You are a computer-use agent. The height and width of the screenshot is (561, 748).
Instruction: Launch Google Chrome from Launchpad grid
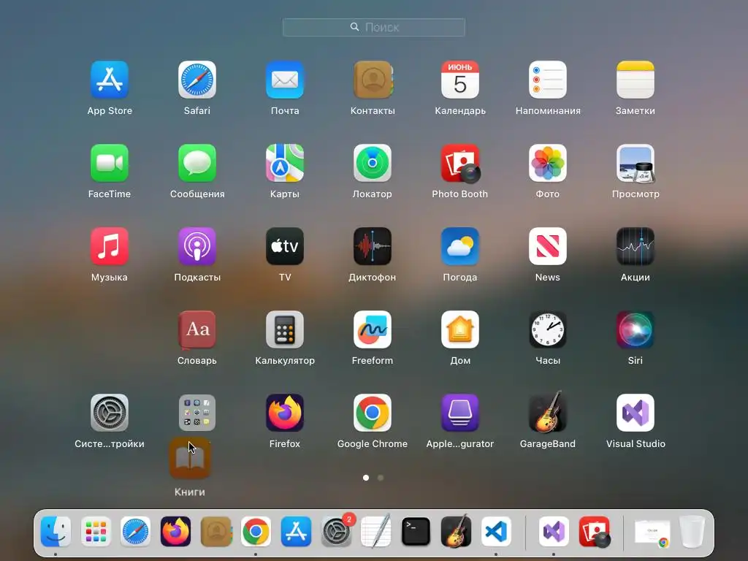(373, 413)
